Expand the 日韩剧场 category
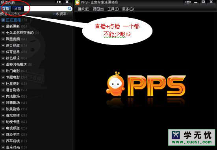This screenshot has height=150, width=217. 3,103
